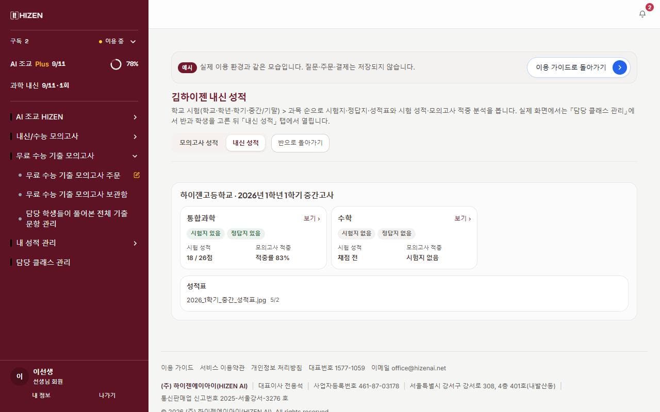This screenshot has height=412, width=660.
Task: Expand the 내 성적 관리 menu
Action: (x=74, y=243)
